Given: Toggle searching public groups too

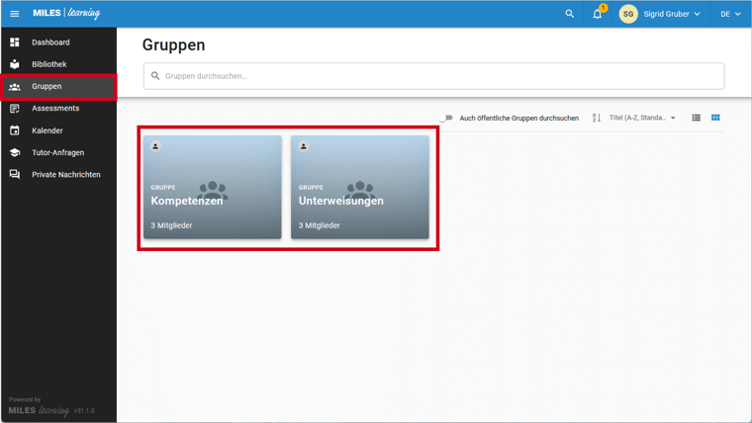Looking at the screenshot, I should (x=446, y=118).
